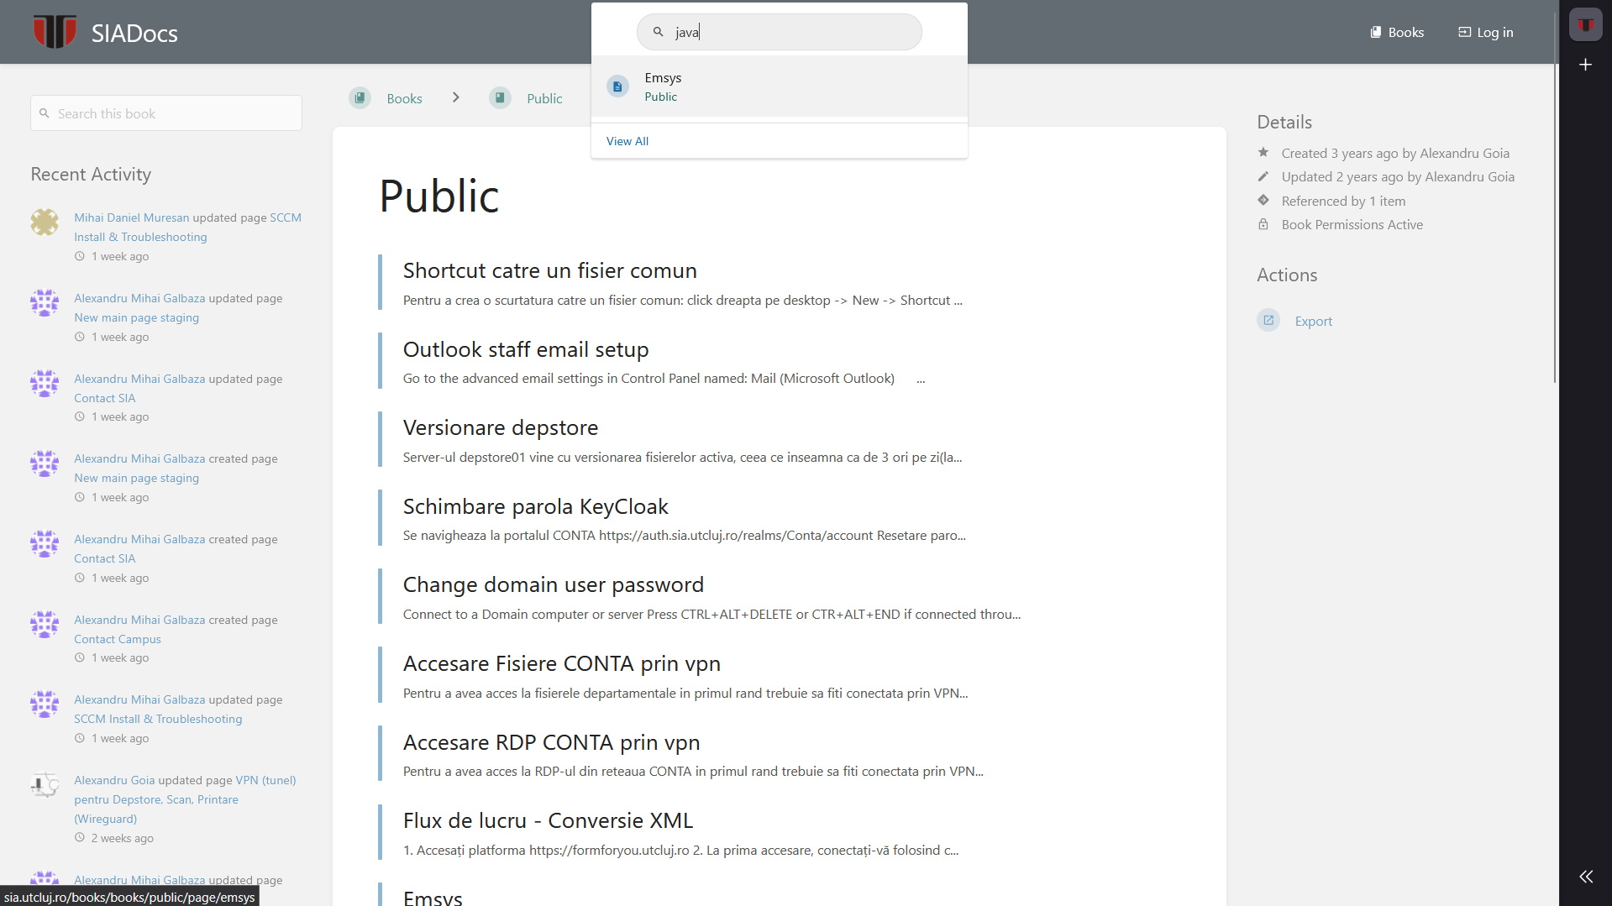The width and height of the screenshot is (1612, 906).
Task: Open Mihai Daniel Muresan profile link
Action: [x=132, y=217]
